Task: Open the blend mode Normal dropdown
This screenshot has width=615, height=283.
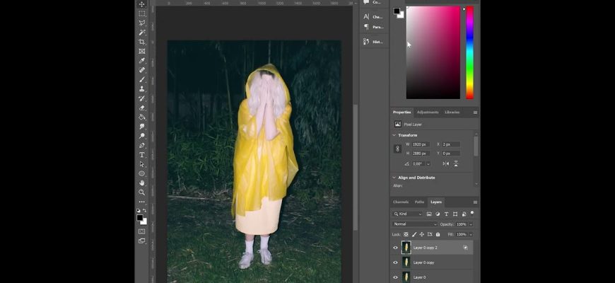Action: tap(415, 224)
